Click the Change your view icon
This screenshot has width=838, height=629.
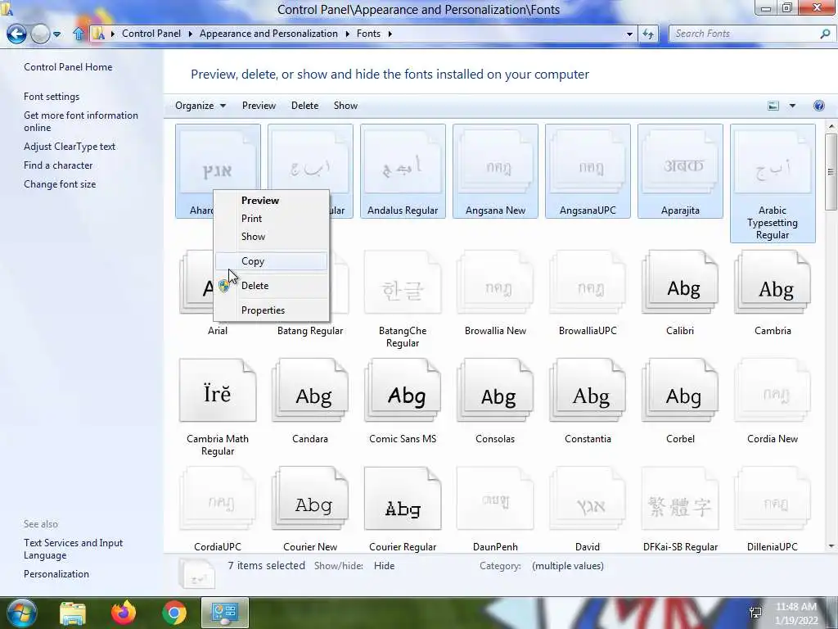pyautogui.click(x=773, y=106)
